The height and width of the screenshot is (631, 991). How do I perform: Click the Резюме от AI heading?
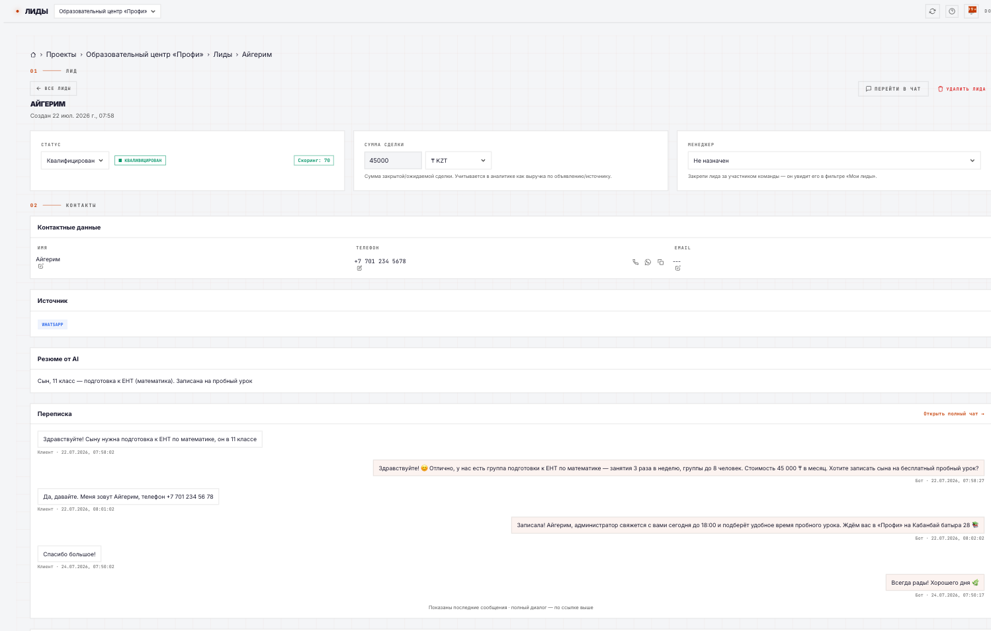point(58,359)
